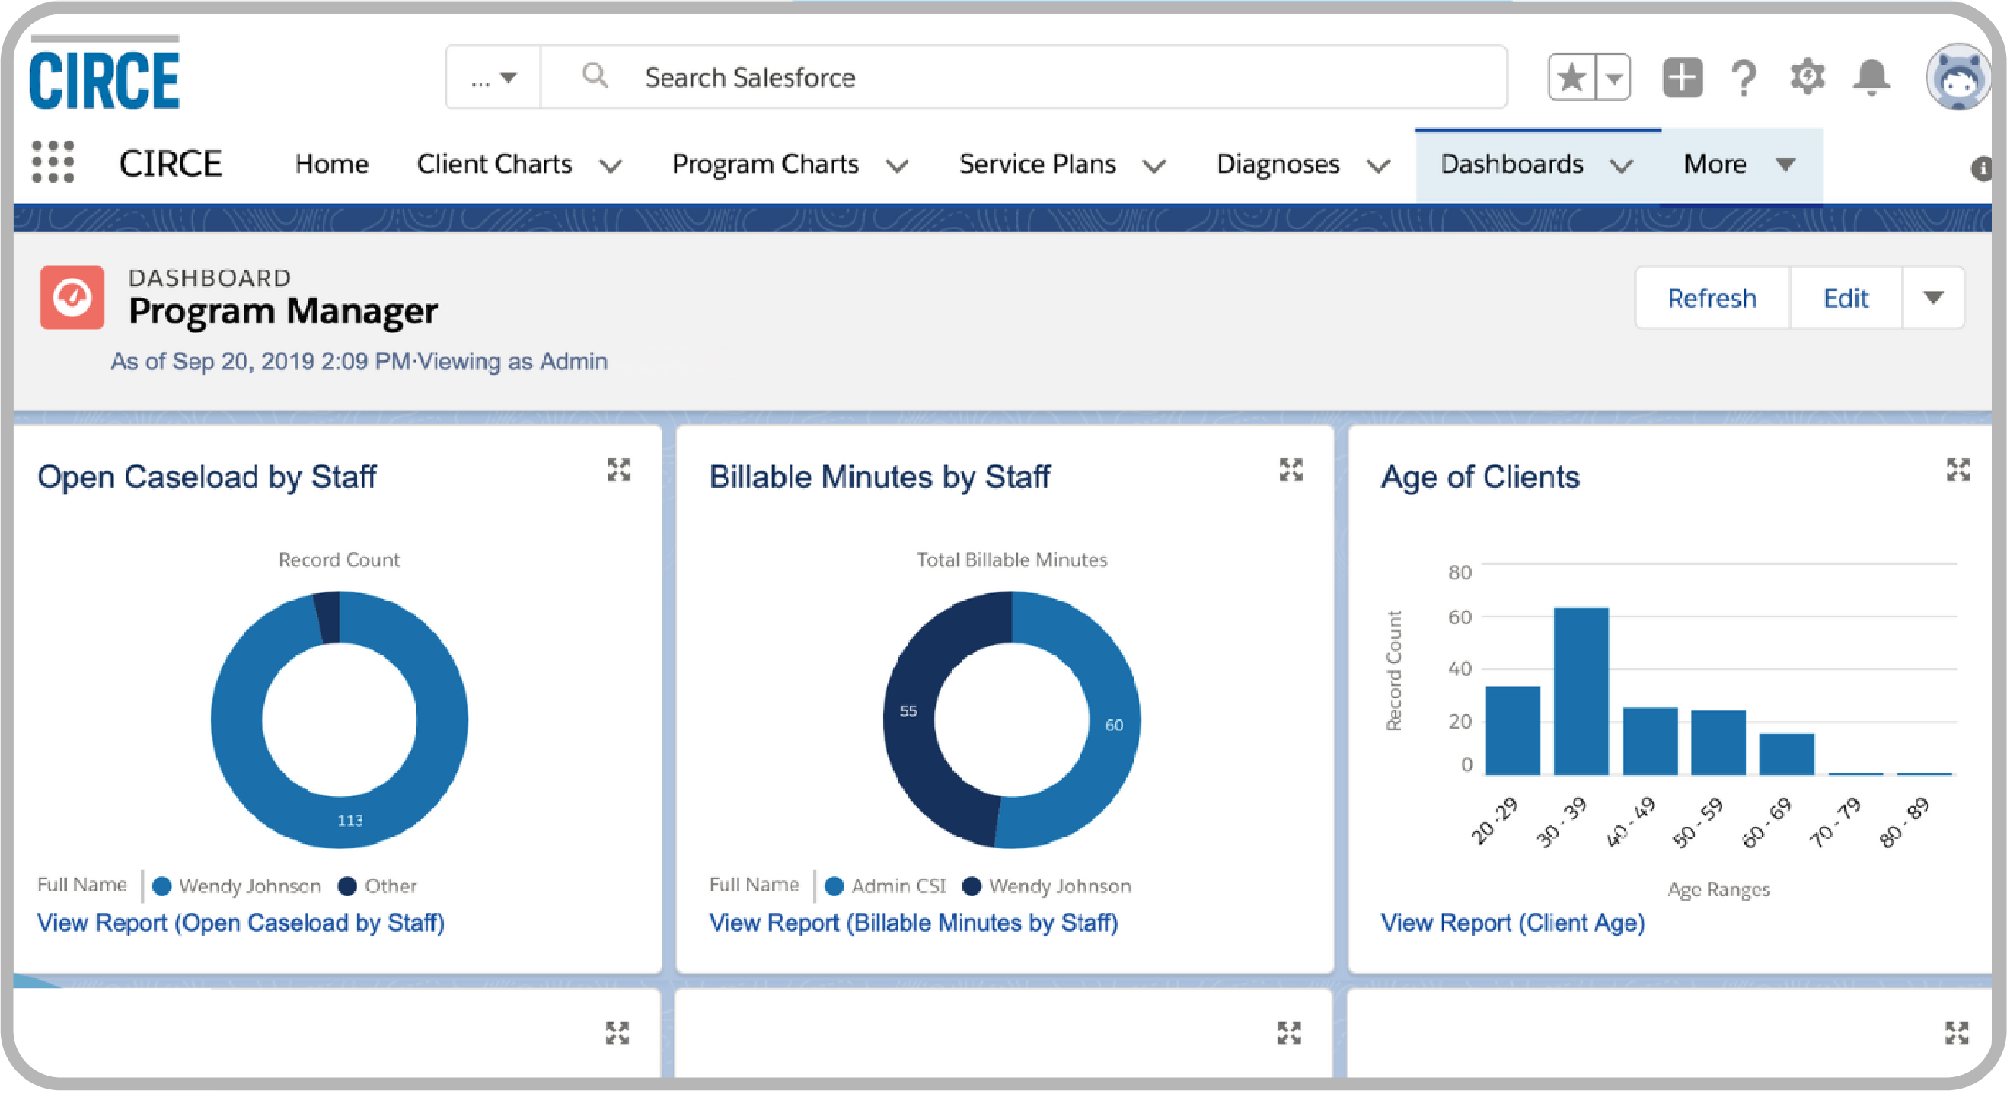Click the 113 donut segment

coord(349,820)
